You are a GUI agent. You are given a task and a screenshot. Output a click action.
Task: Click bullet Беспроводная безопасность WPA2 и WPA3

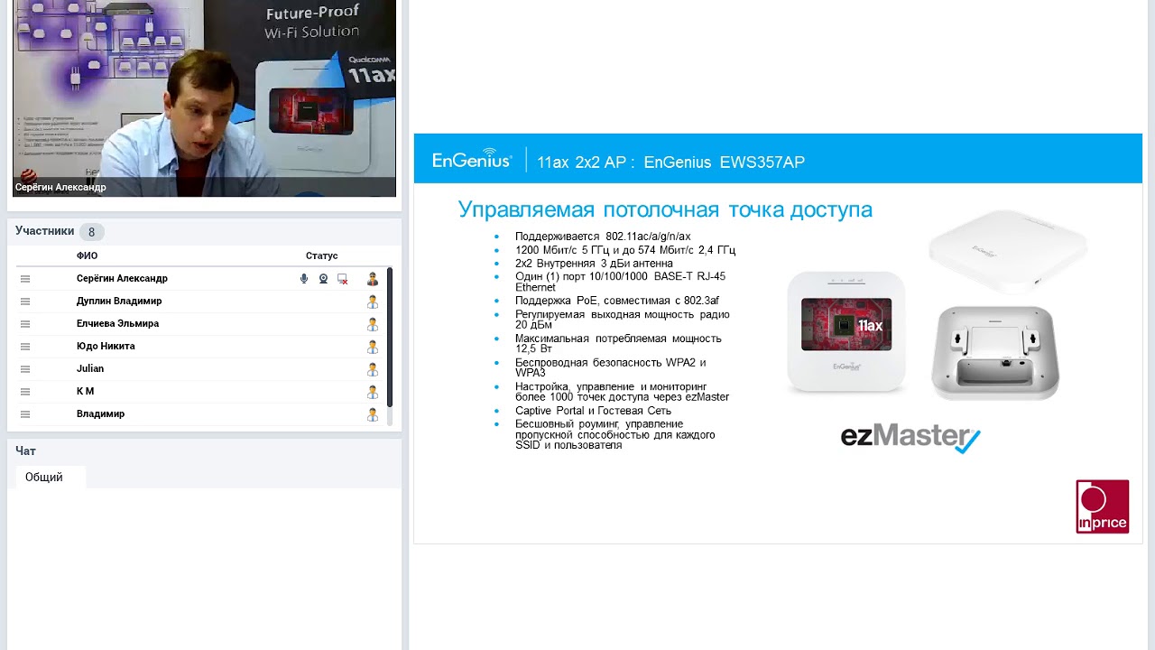pos(611,367)
